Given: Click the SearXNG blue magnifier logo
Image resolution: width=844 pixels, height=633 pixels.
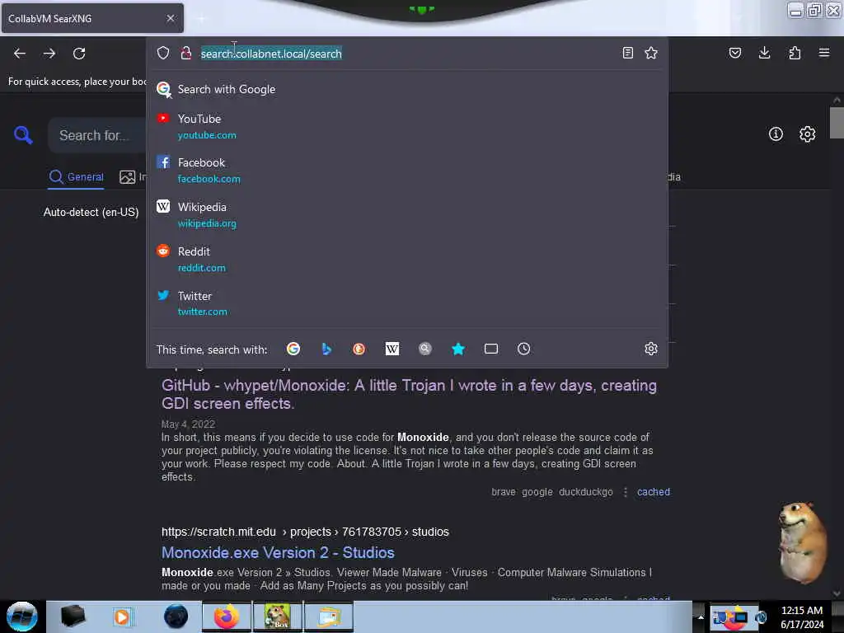Looking at the screenshot, I should click(x=23, y=134).
